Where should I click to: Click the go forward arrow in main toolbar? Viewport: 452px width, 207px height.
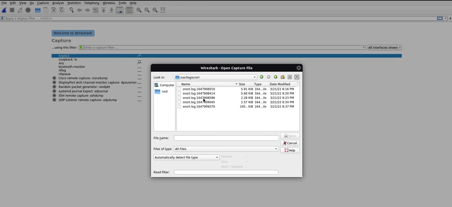(x=87, y=10)
